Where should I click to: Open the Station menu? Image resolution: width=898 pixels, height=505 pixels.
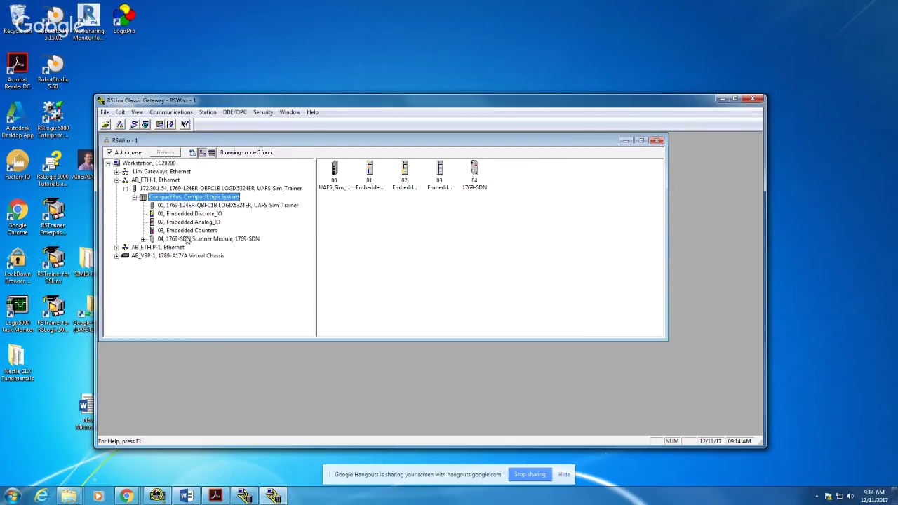point(208,112)
